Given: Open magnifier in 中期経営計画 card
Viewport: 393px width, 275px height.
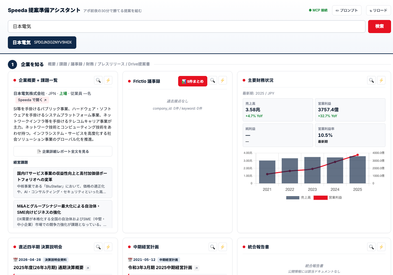Looking at the screenshot, I should pyautogui.click(x=213, y=247).
